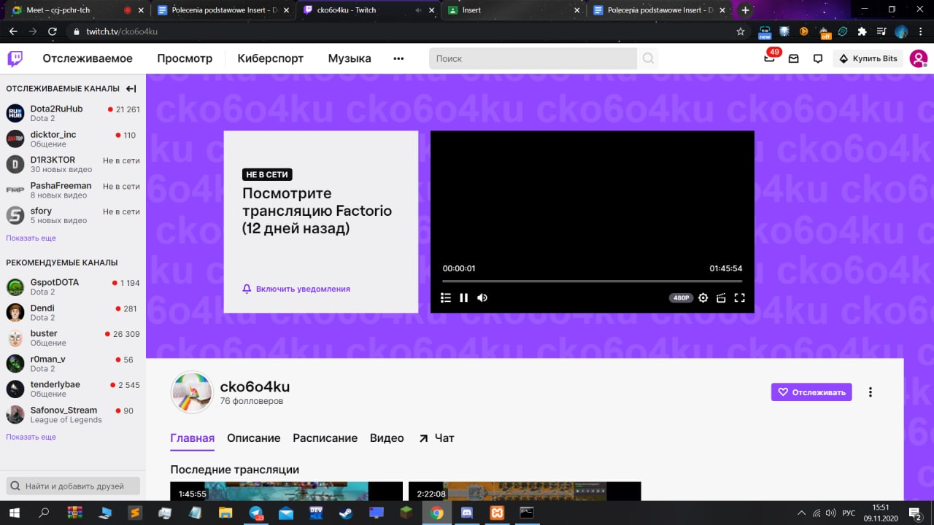Open Отслеживаемое in top navigation

[x=88, y=58]
